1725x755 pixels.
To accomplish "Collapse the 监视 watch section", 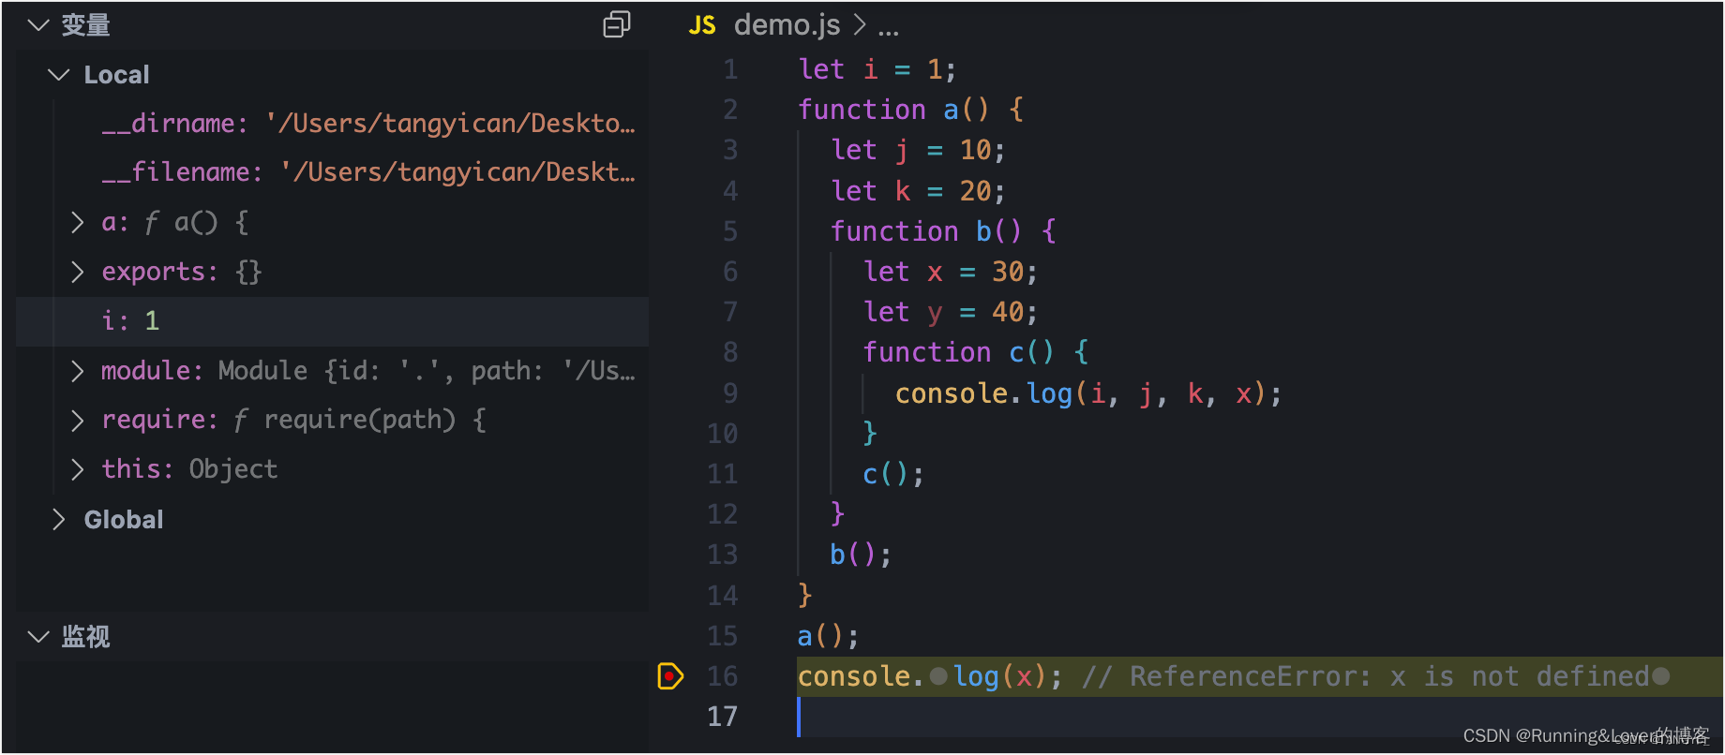I will [x=38, y=637].
